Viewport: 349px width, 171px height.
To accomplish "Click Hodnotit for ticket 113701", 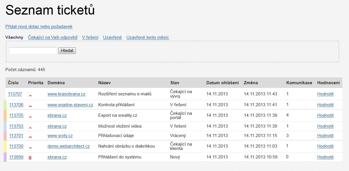I will pos(325,136).
